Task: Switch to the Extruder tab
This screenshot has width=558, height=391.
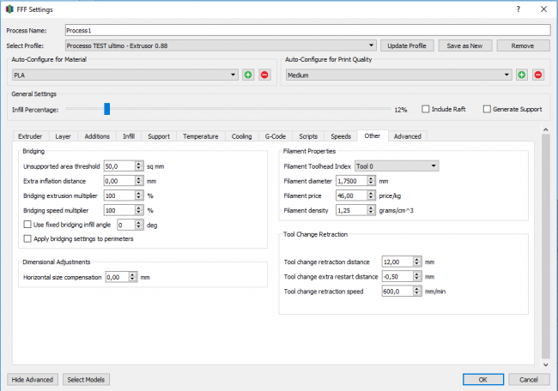Action: click(30, 135)
